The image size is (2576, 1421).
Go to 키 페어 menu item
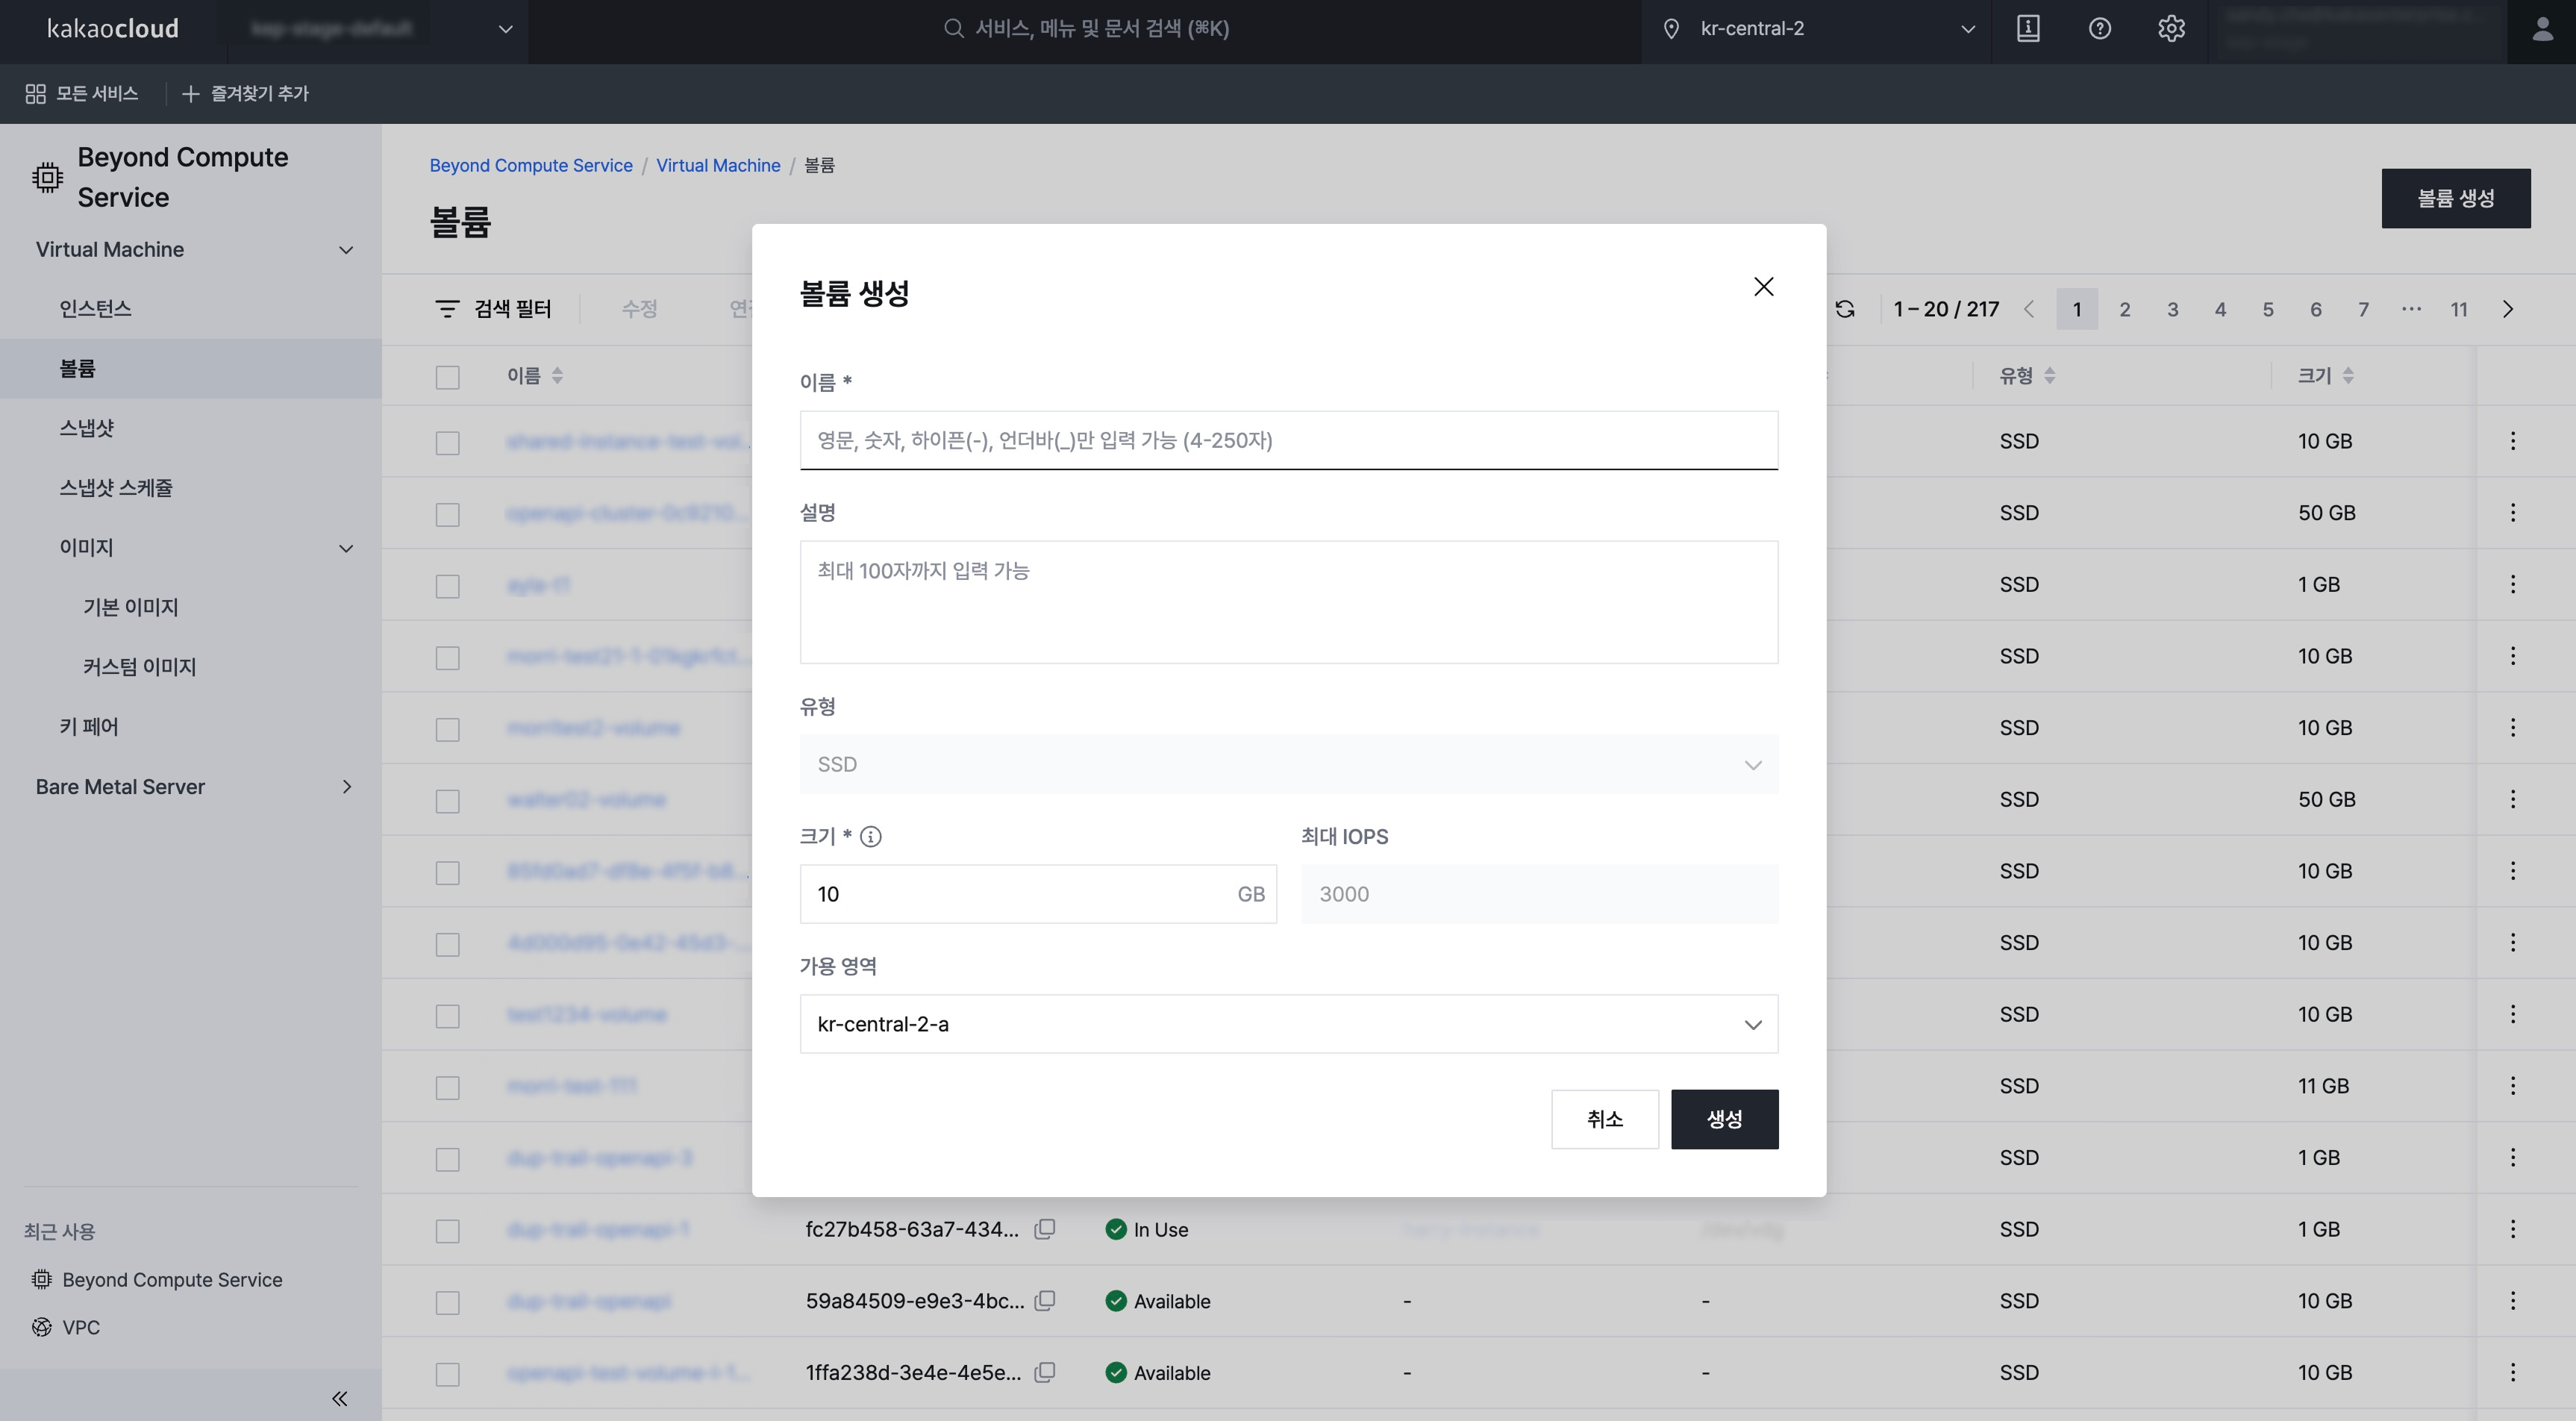coord(89,727)
